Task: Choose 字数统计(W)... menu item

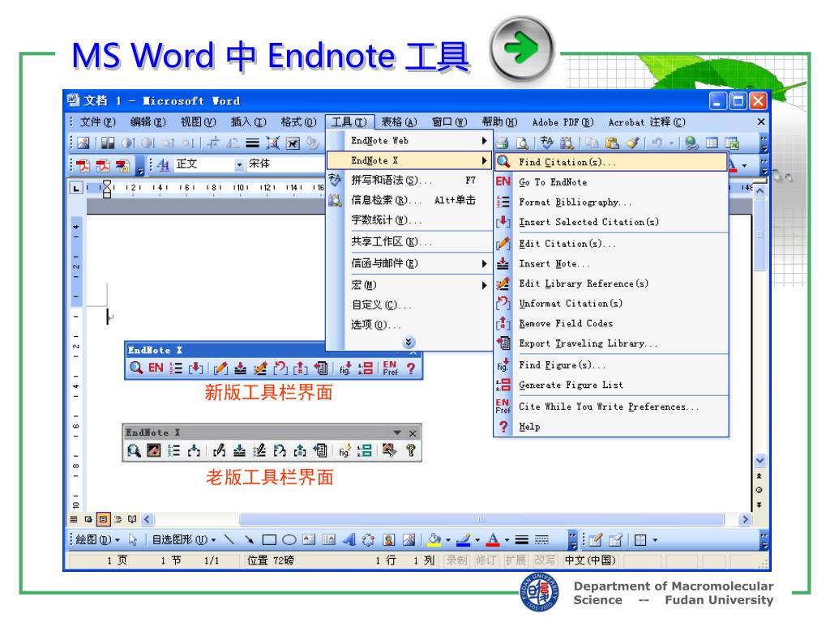Action: pyautogui.click(x=409, y=220)
